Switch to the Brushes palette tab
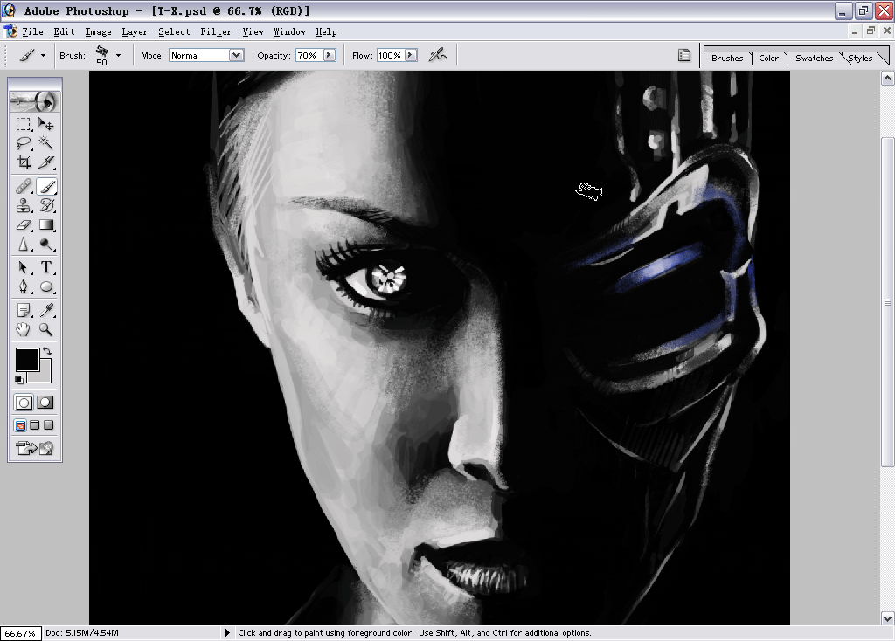The width and height of the screenshot is (895, 641). (727, 58)
